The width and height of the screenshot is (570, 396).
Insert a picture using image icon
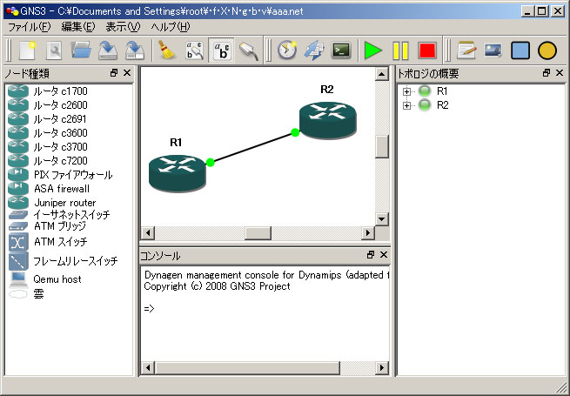493,50
